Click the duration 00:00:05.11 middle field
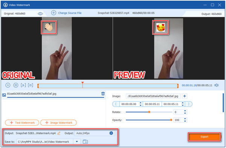 (152, 104)
